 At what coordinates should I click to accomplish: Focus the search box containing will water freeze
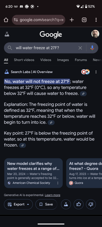point(43,48)
